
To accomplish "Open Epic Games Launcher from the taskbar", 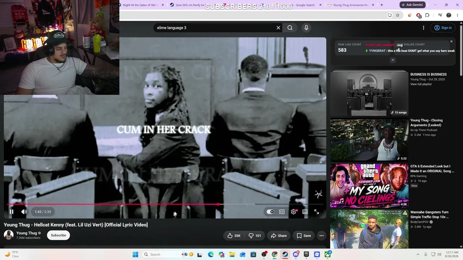I will coord(306,255).
